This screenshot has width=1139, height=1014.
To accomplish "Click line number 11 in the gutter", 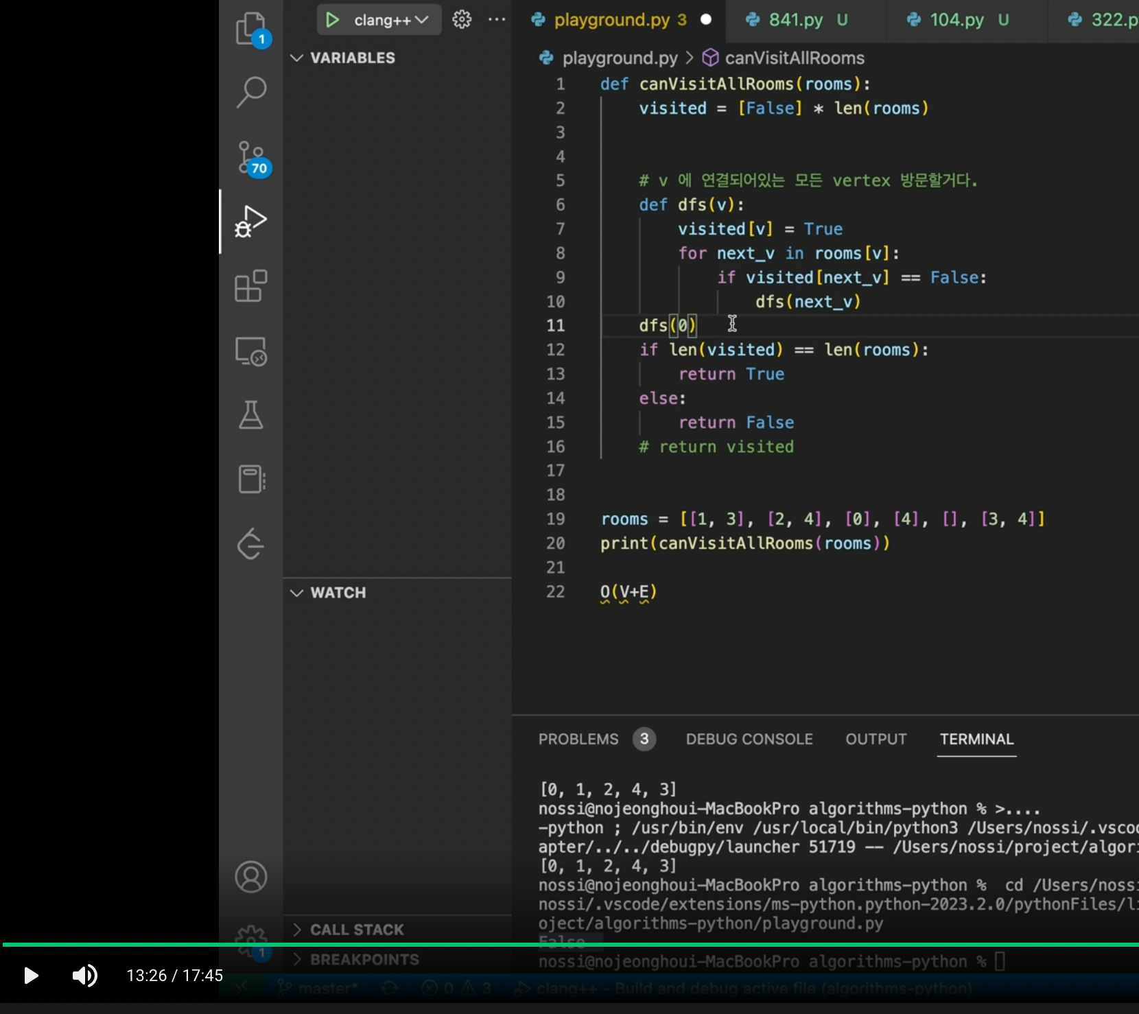I will click(x=555, y=325).
